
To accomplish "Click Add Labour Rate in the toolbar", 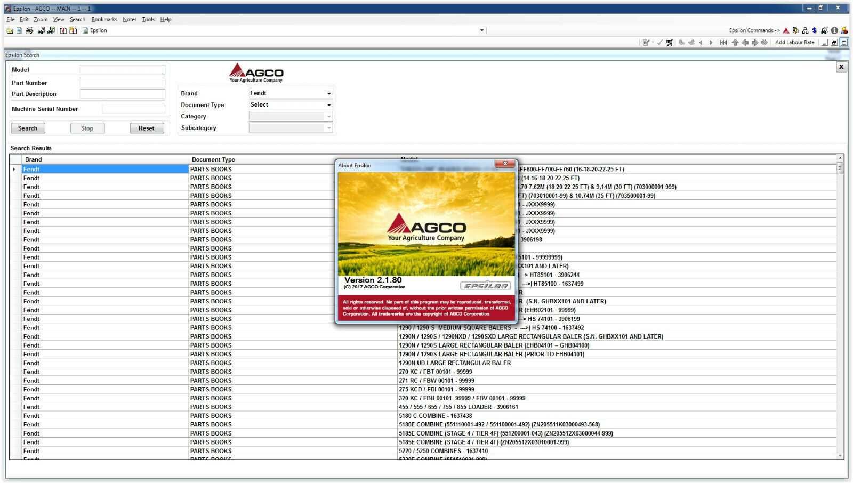I will (x=794, y=42).
